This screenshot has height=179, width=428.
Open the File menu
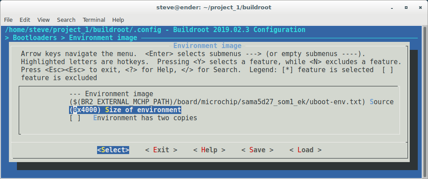click(8, 20)
